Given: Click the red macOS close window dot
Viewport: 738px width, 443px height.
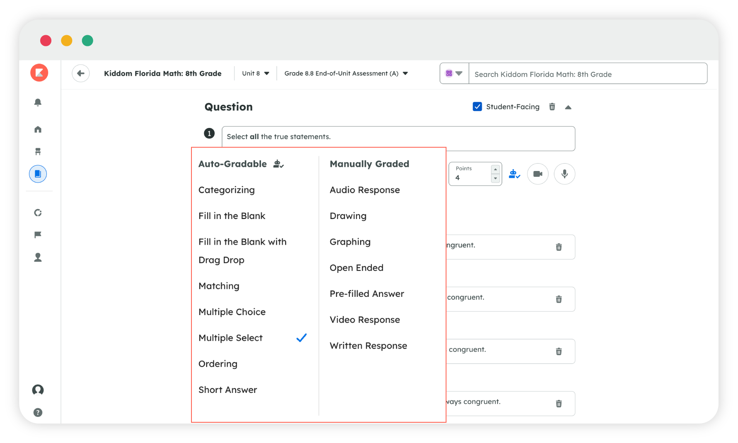Looking at the screenshot, I should [46, 41].
